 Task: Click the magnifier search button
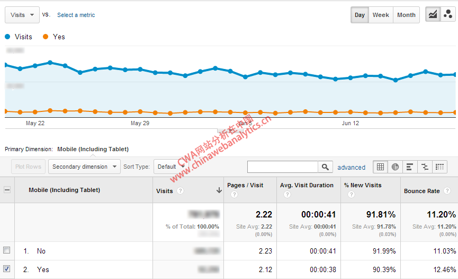point(326,167)
